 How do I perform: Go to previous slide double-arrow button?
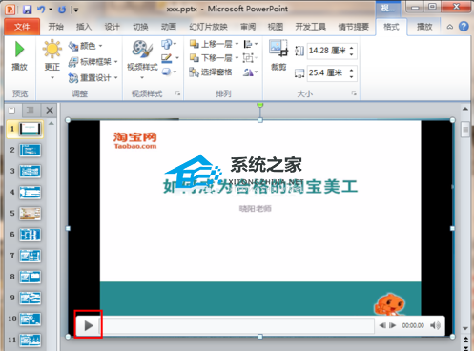click(465, 340)
